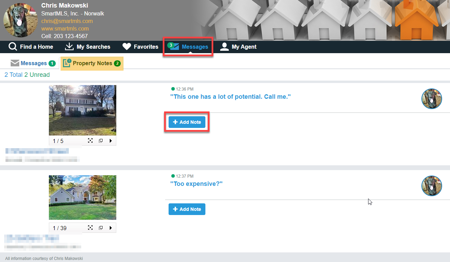Open the gray house photo thumbnail

(x=82, y=197)
